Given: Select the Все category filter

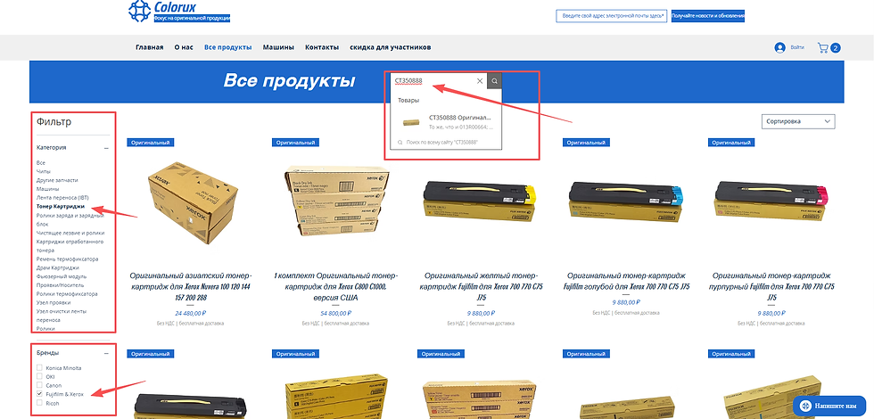Looking at the screenshot, I should click(41, 162).
